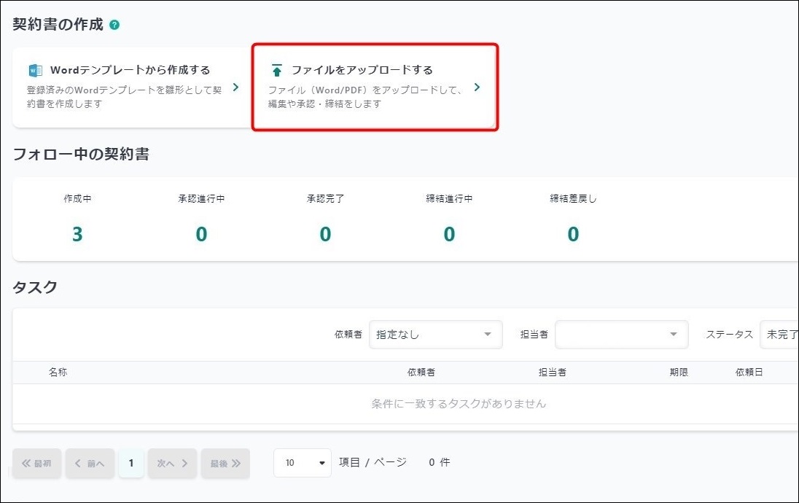This screenshot has width=799, height=503.
Task: Click the Word document icon
Action: [x=35, y=70]
